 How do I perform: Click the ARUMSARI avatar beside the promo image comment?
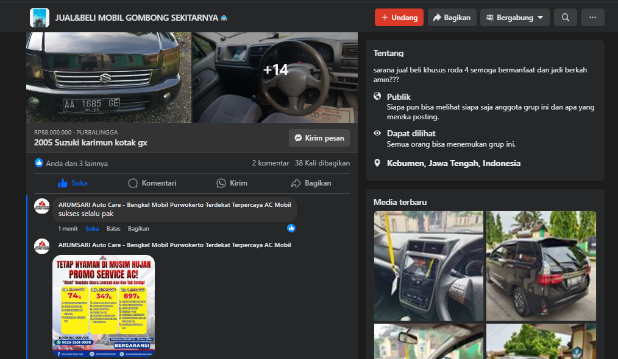[x=42, y=246]
